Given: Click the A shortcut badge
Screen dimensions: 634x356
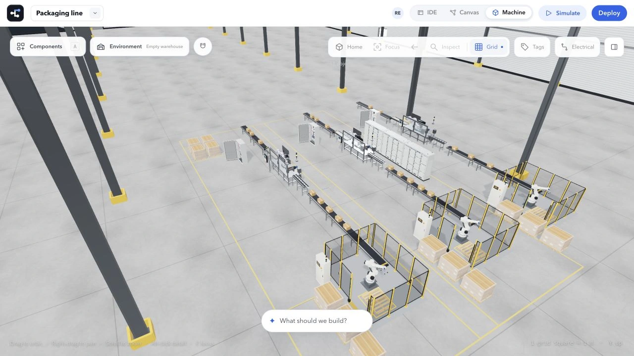Looking at the screenshot, I should pyautogui.click(x=75, y=46).
